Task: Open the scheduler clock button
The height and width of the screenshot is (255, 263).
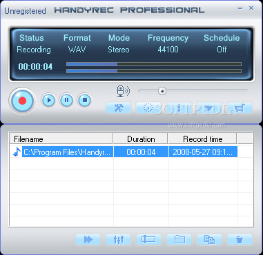Action: coord(148,108)
